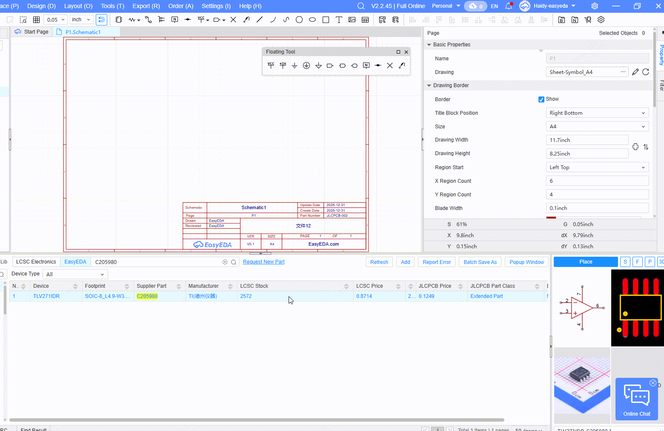Open the Title Block Position dropdown

point(597,113)
